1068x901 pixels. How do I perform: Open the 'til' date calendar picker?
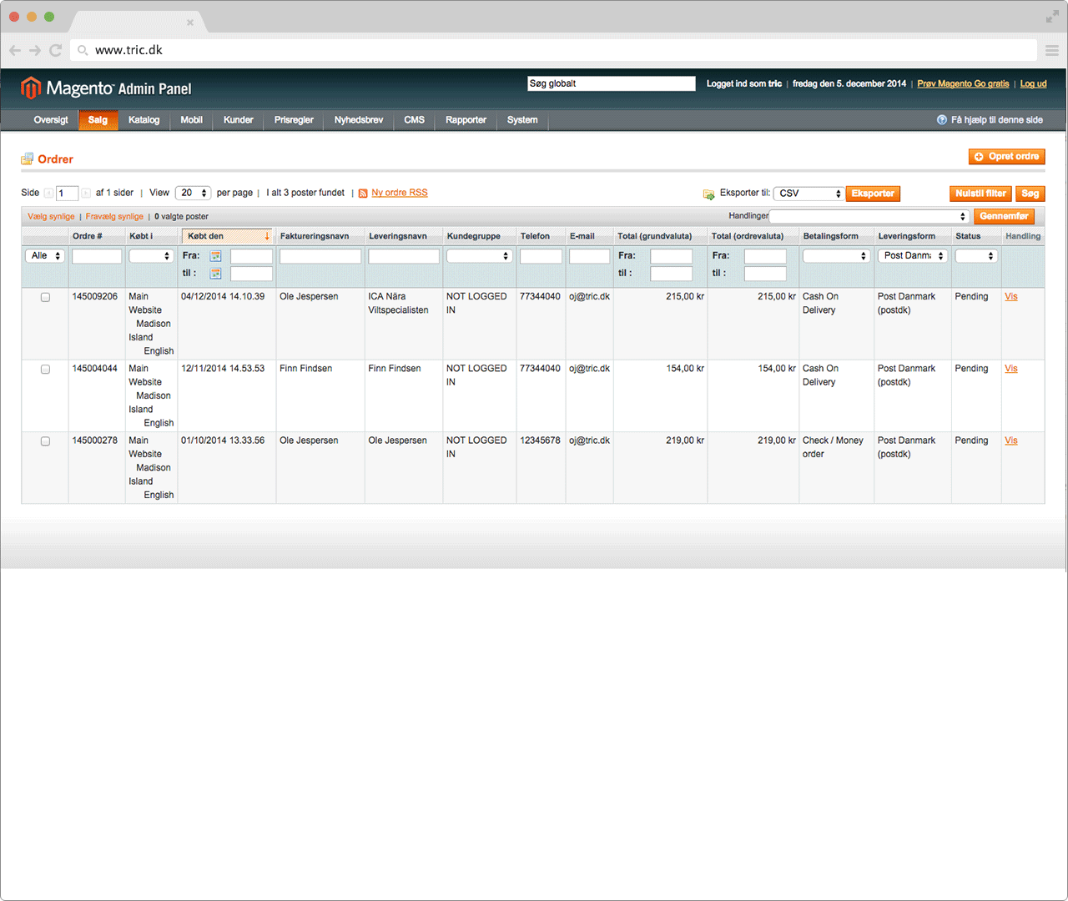point(215,274)
